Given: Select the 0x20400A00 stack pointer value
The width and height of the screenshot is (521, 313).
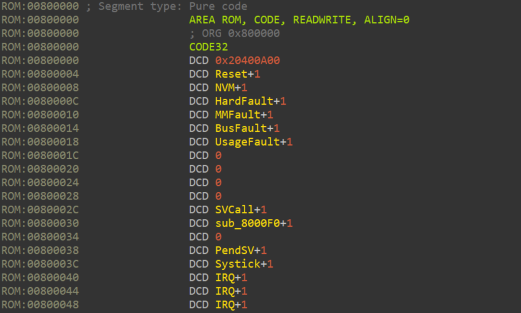Looking at the screenshot, I should (x=247, y=61).
